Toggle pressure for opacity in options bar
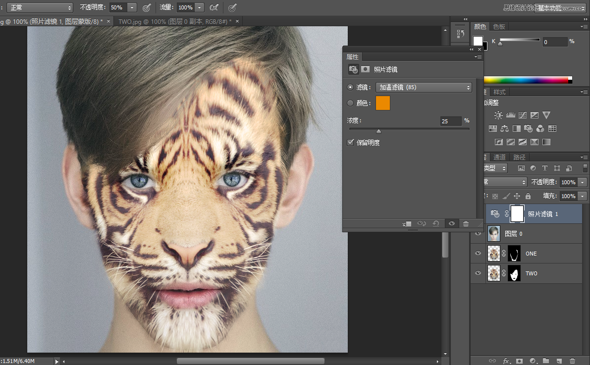The image size is (590, 365). [147, 7]
